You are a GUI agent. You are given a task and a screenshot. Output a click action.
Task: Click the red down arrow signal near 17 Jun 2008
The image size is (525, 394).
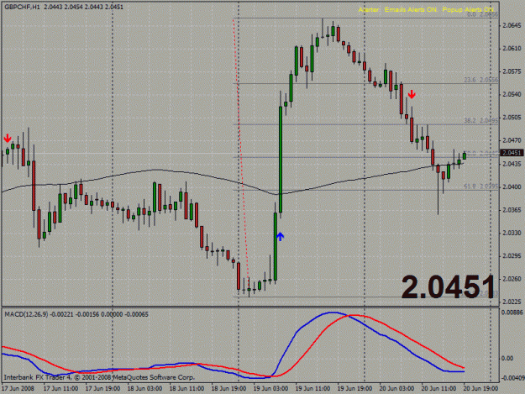point(8,139)
